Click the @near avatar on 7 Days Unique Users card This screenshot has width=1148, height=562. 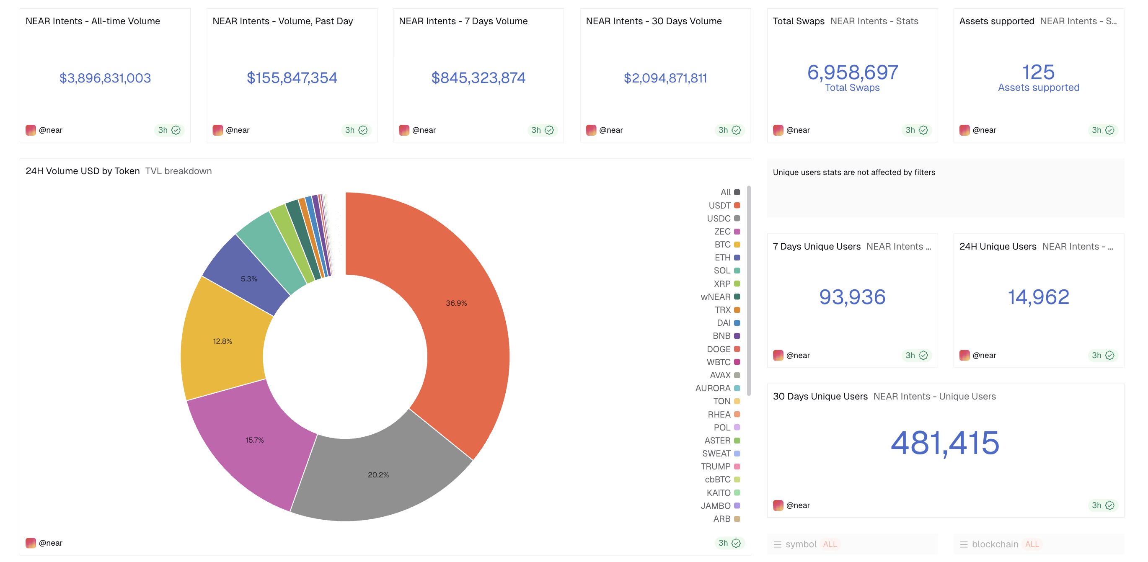778,355
